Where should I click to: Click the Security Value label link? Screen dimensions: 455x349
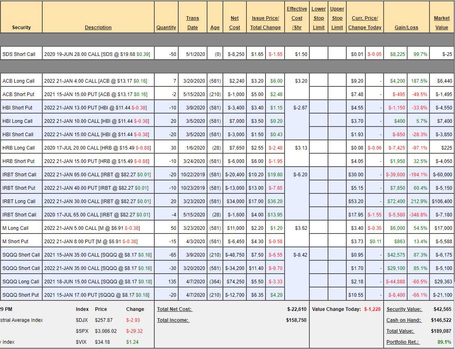(x=404, y=309)
